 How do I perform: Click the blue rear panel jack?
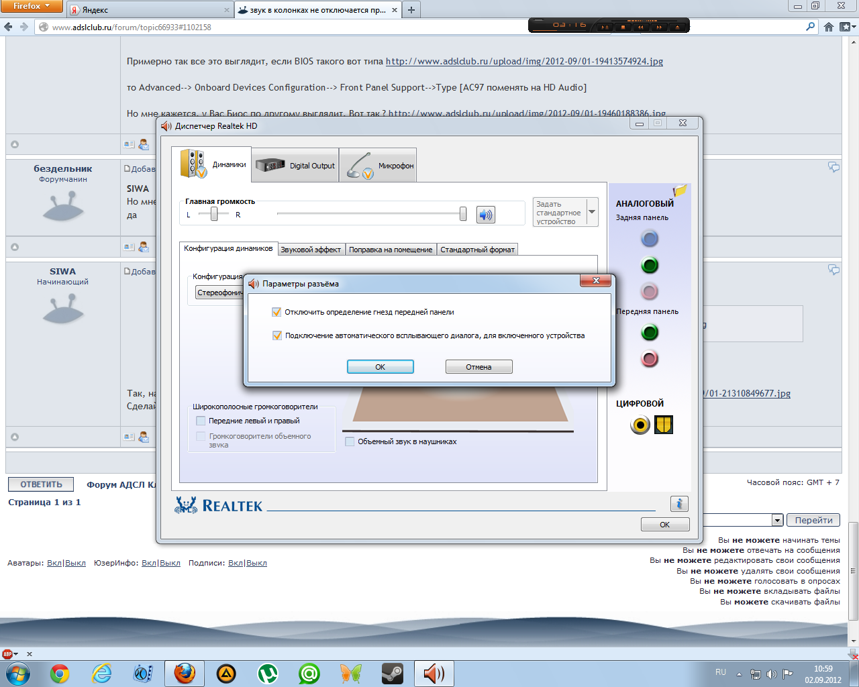(x=649, y=238)
